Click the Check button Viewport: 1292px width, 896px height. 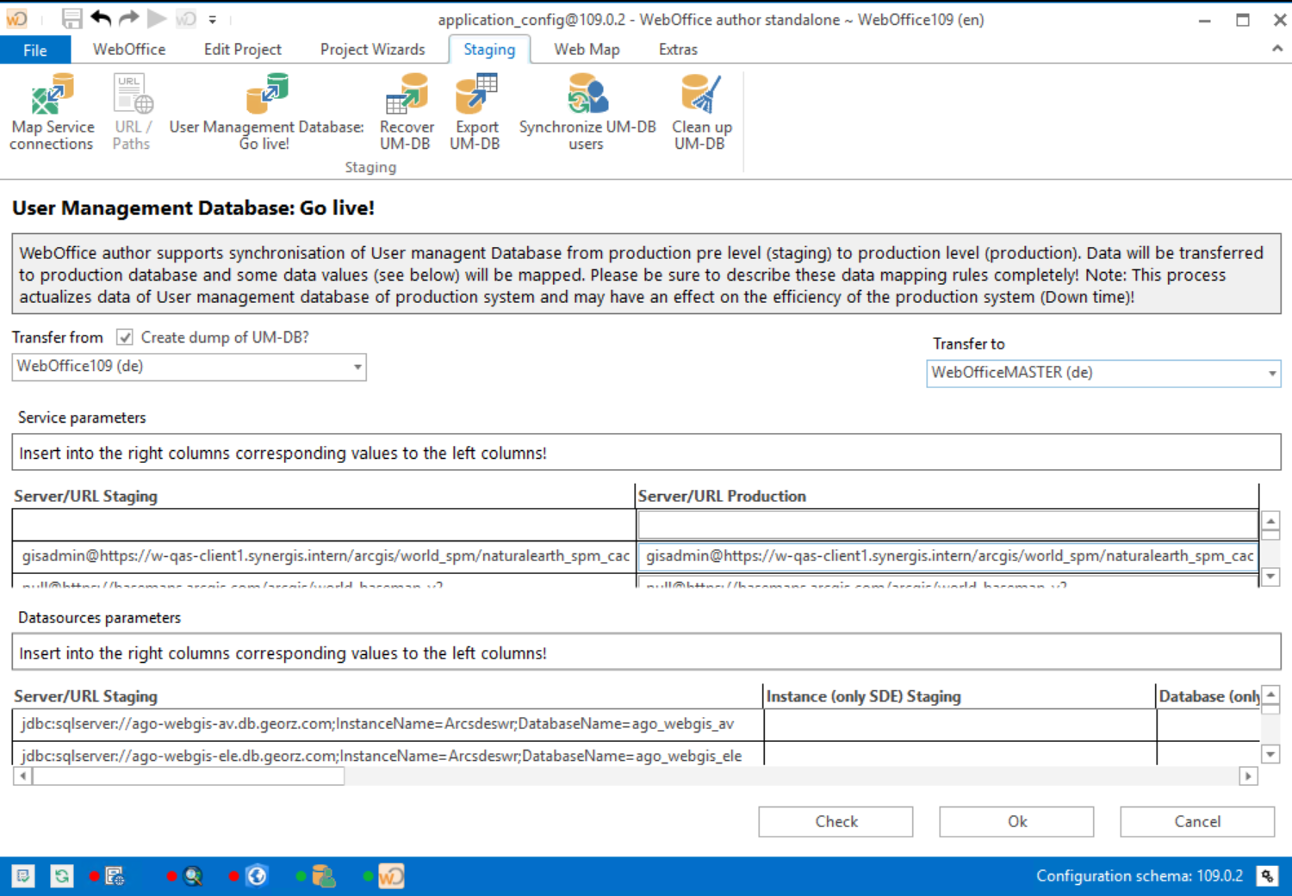pyautogui.click(x=835, y=821)
